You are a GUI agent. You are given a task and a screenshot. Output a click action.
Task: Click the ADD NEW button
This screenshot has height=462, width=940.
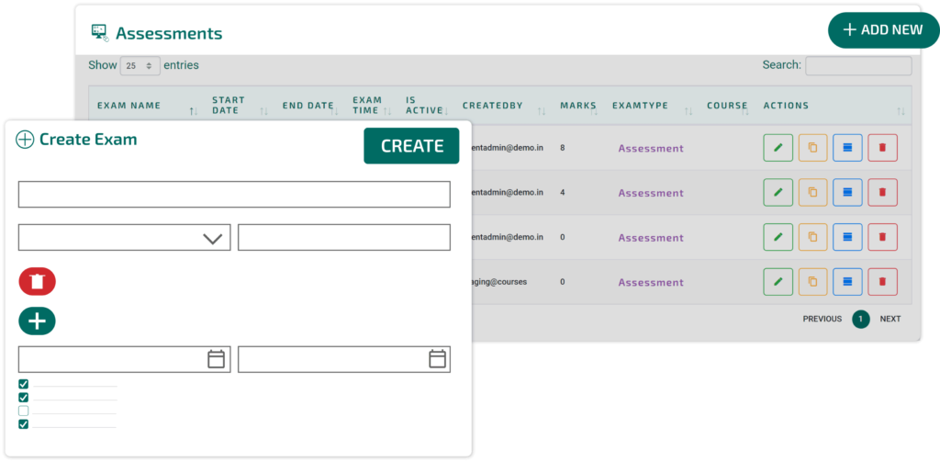point(884,30)
